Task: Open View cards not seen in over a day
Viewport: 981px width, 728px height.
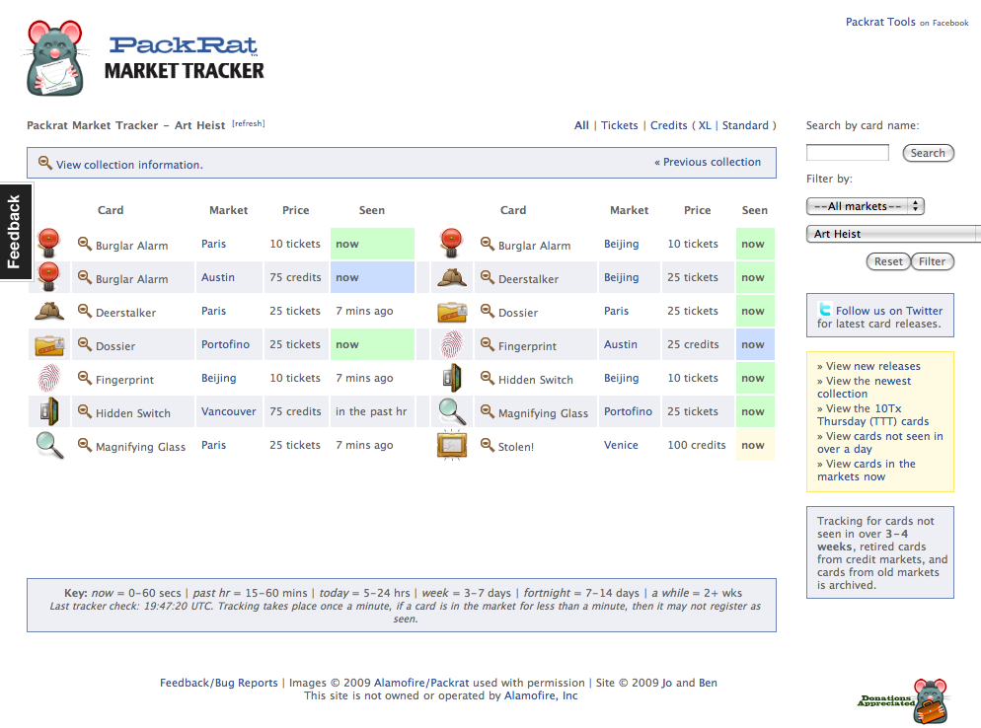Action: point(879,442)
